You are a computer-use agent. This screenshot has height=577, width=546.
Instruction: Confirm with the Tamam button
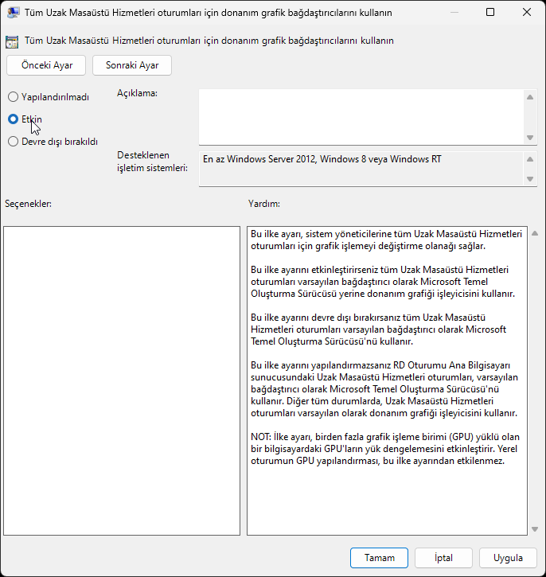tap(379, 558)
